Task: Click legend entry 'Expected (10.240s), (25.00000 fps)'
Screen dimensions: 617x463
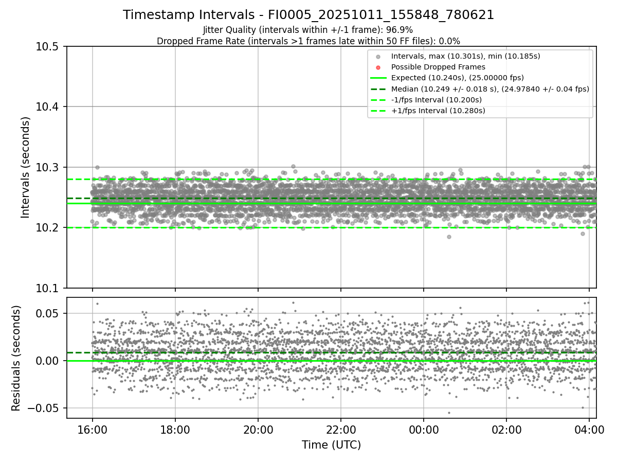Action: (458, 78)
